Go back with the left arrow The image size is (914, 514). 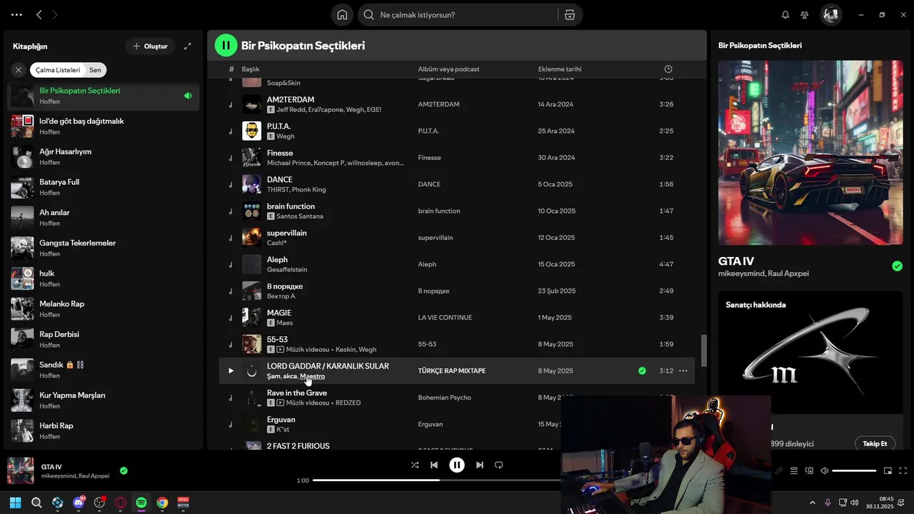point(39,14)
